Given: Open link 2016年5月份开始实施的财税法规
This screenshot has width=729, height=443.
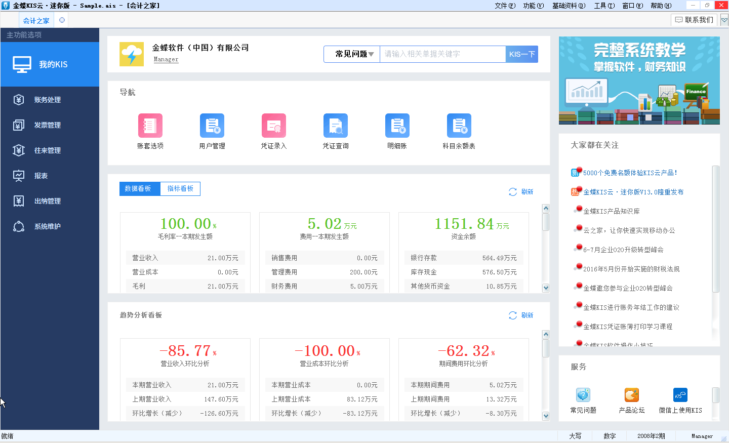Looking at the screenshot, I should [x=631, y=269].
